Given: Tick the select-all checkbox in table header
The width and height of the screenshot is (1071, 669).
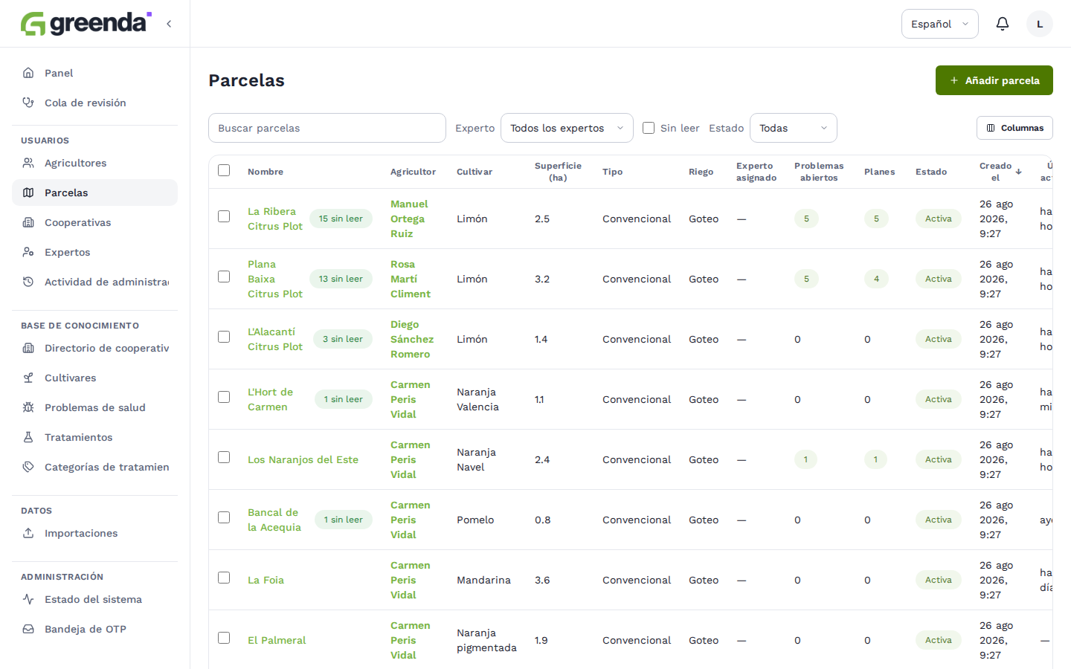Looking at the screenshot, I should point(224,170).
